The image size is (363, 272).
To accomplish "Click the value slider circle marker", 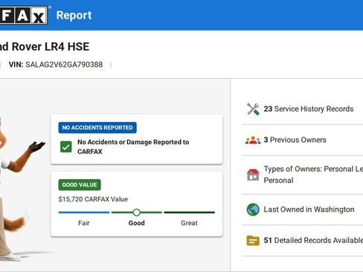I will click(136, 213).
